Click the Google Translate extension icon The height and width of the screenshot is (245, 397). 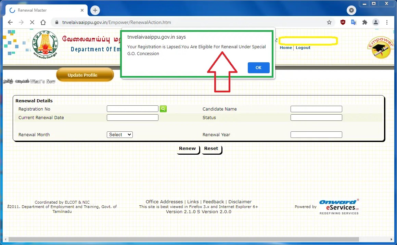coord(354,22)
